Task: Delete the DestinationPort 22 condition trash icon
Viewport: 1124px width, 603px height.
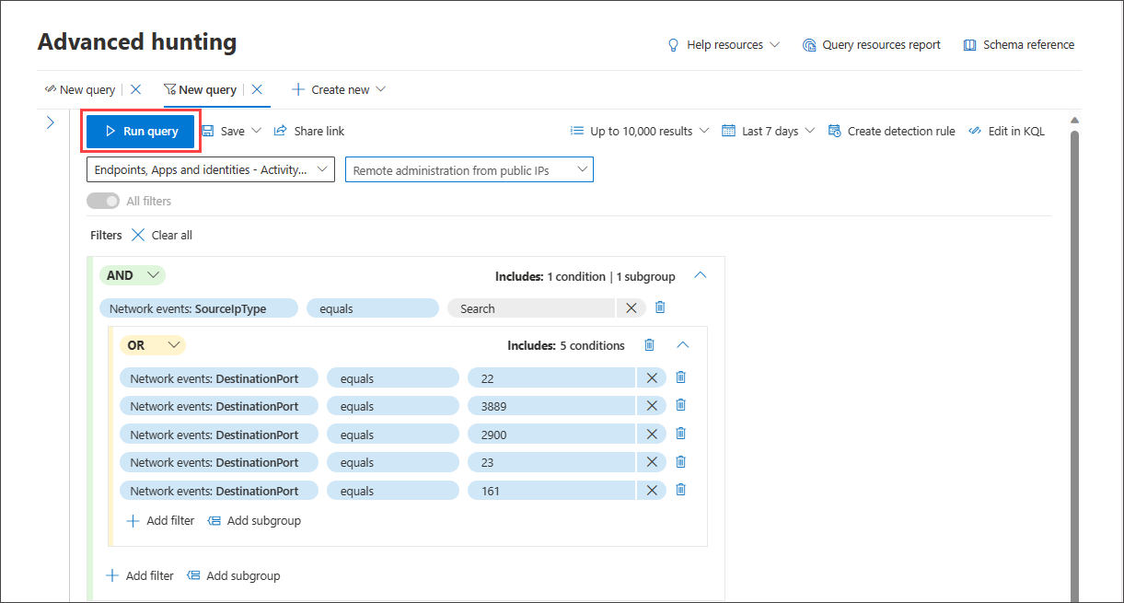Action: pos(680,377)
